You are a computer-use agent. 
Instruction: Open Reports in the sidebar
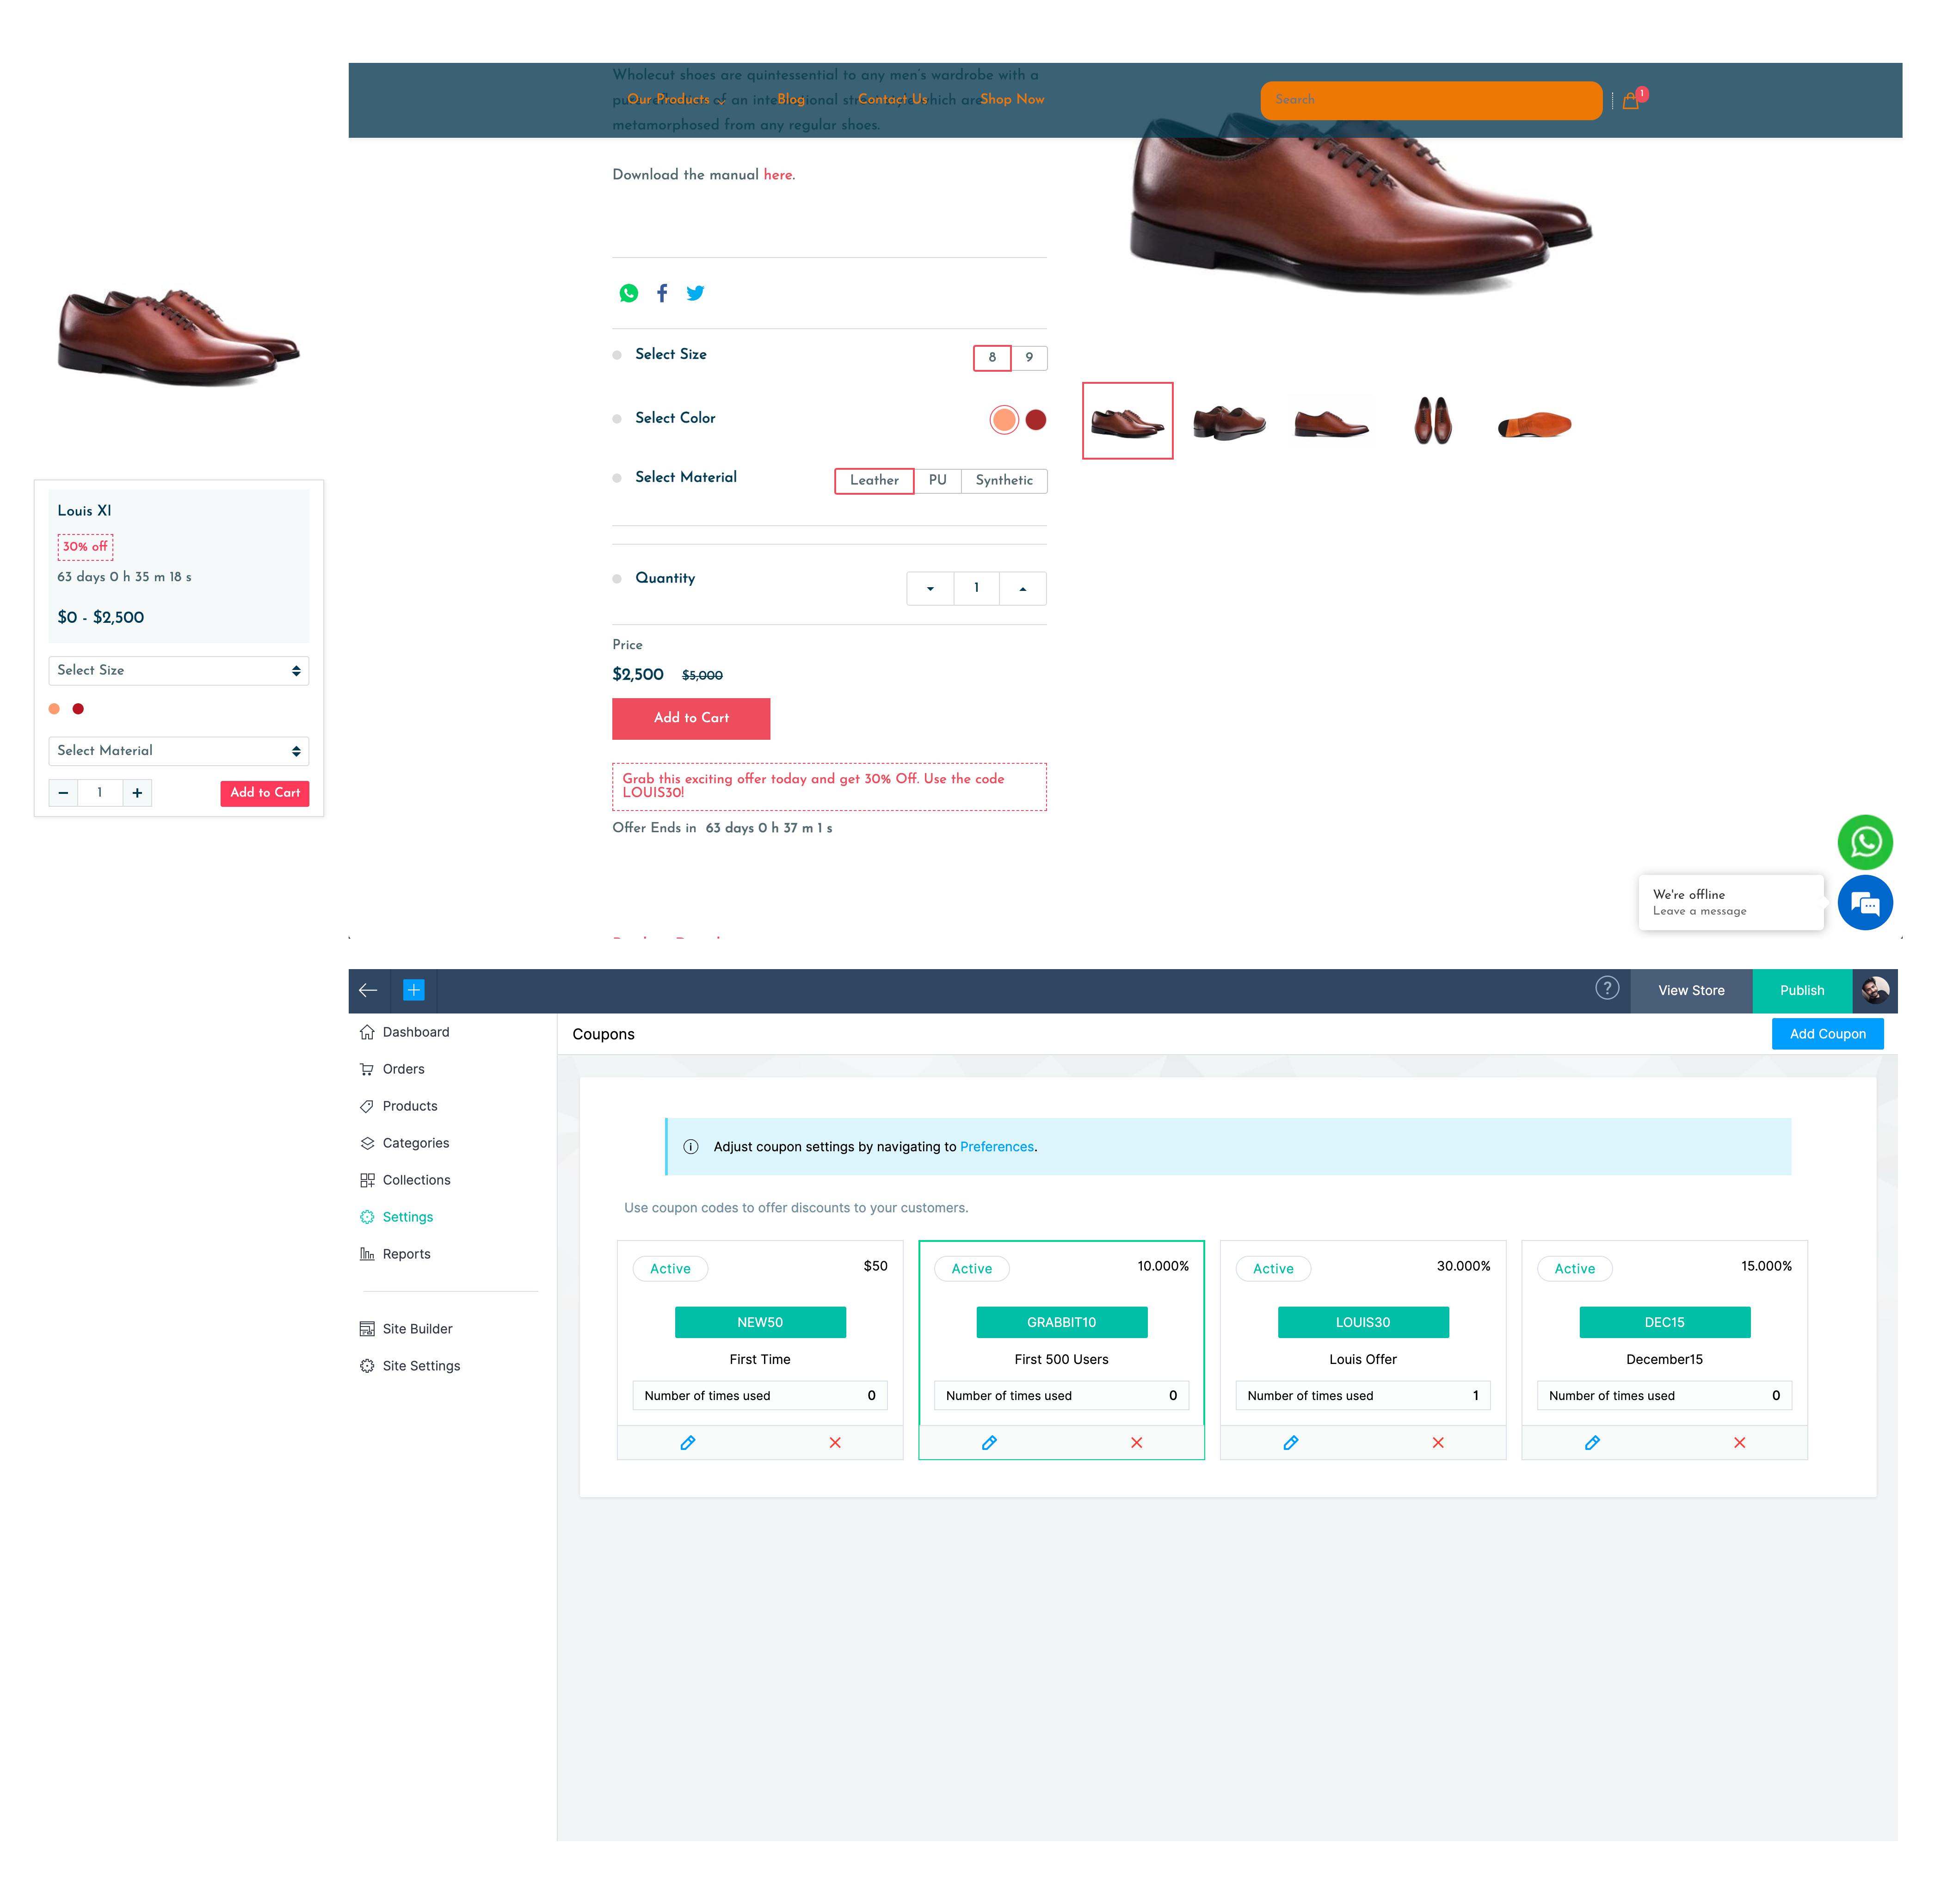(x=406, y=1254)
